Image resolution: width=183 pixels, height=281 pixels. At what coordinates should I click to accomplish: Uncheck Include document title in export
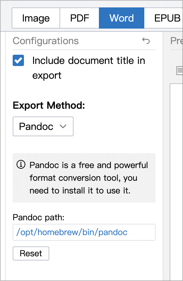pos(18,60)
